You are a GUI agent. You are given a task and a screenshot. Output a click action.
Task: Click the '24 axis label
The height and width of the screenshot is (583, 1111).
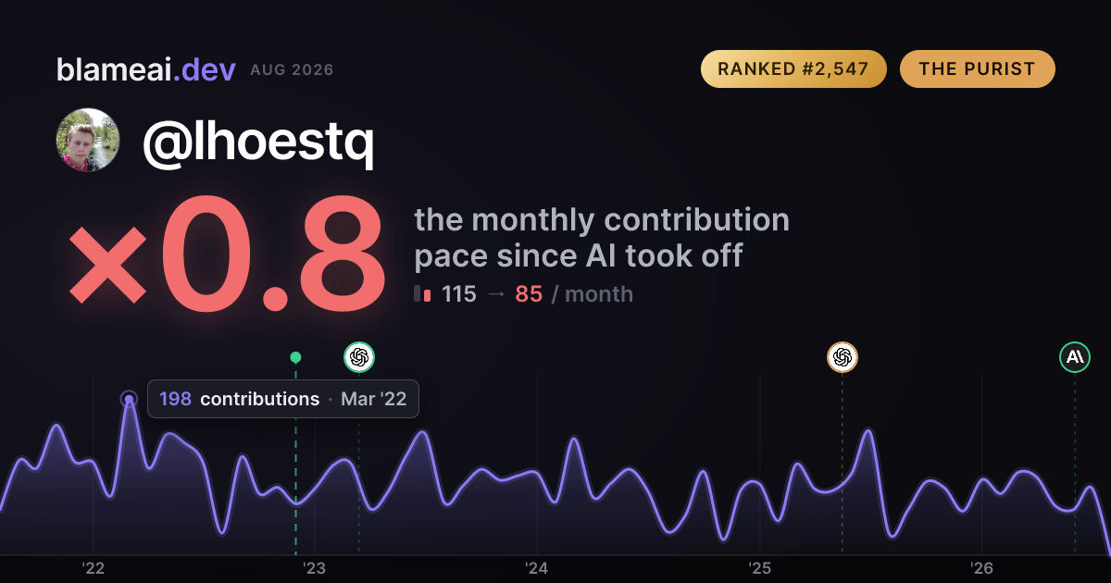click(537, 568)
